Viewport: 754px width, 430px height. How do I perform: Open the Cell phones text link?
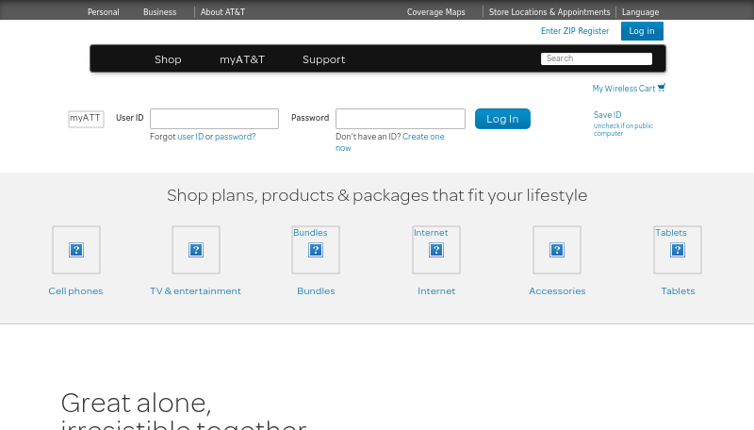tap(75, 291)
